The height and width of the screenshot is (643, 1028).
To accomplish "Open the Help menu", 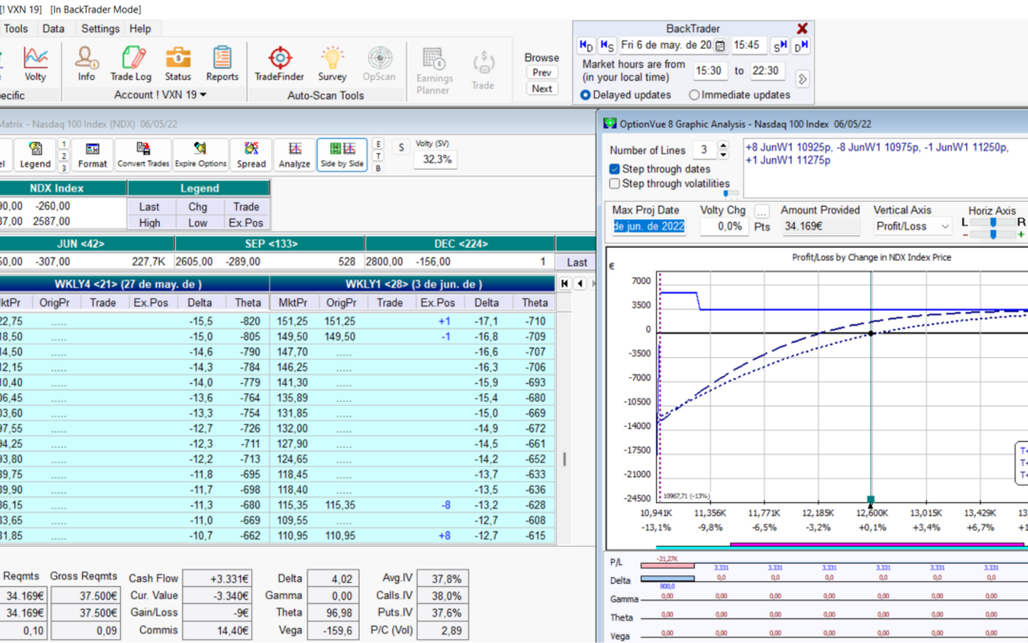I will (x=140, y=29).
